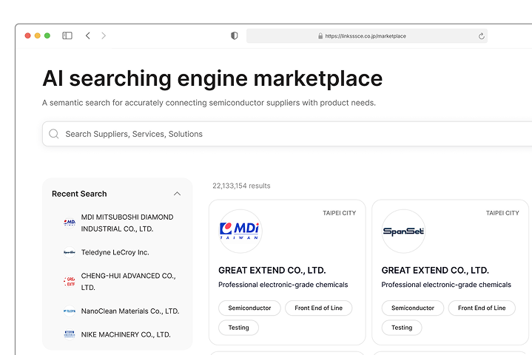Select NanoClean Materials Co., LTD. recent search
The image size is (532, 355).
coord(129,311)
